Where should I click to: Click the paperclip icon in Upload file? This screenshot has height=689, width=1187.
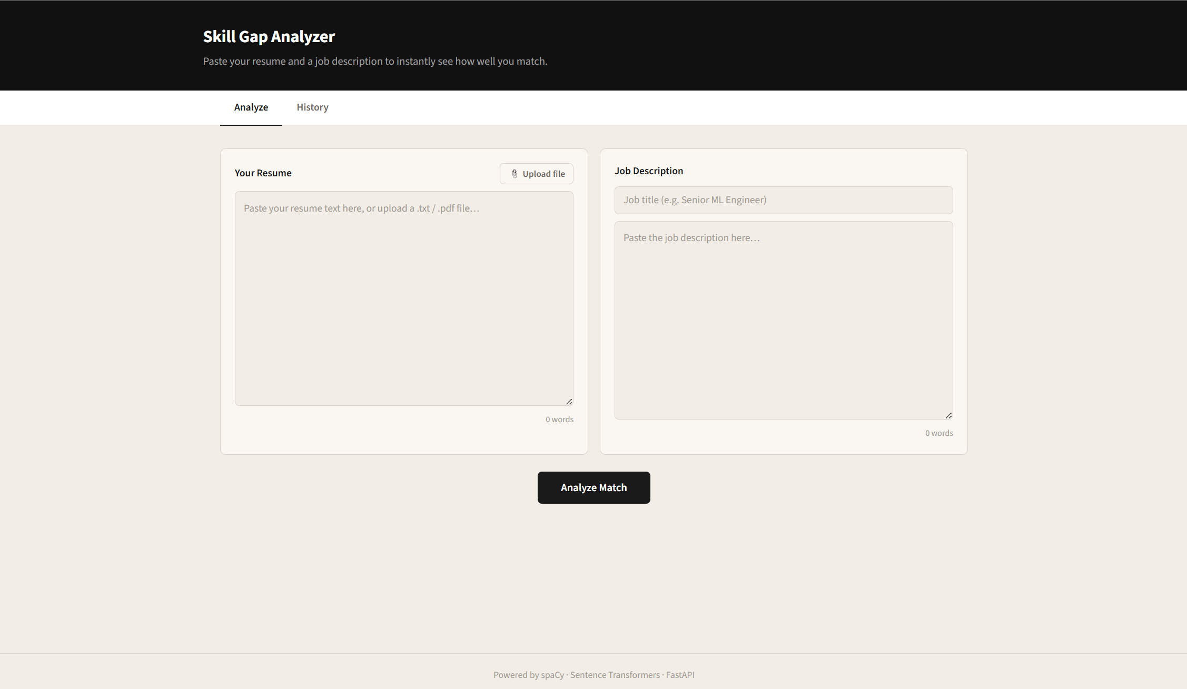515,174
